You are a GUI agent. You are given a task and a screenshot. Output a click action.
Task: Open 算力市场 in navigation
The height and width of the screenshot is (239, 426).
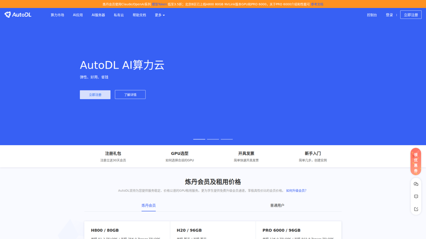point(57,15)
